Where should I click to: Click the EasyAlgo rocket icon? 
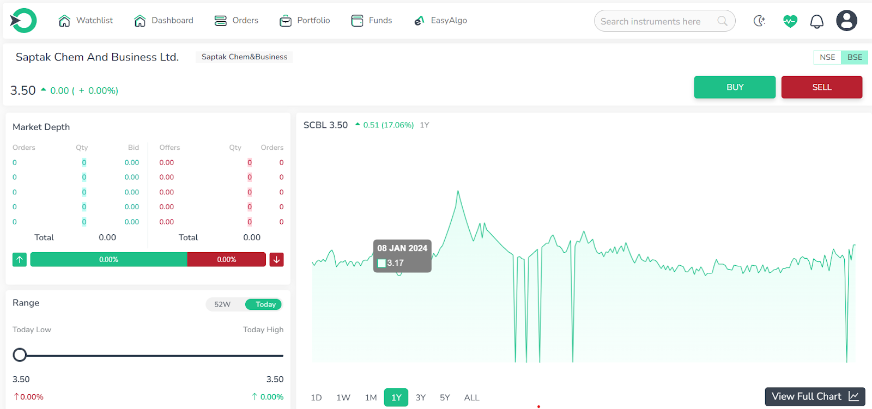coord(419,21)
